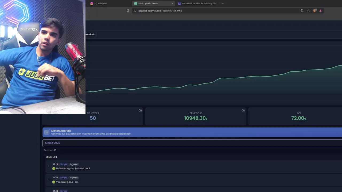Screen dimensions: 342x192
Task: Open a new browser tab
Action: 222,3
